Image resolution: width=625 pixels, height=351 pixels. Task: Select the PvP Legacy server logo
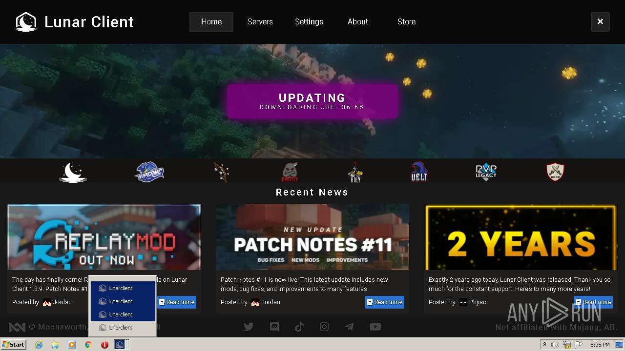(x=486, y=172)
